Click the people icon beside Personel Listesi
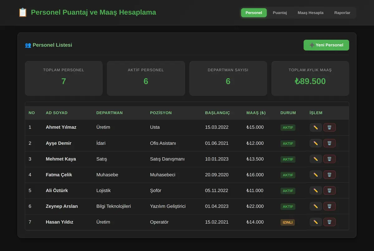Viewport: 374px width, 251px height. (28, 45)
